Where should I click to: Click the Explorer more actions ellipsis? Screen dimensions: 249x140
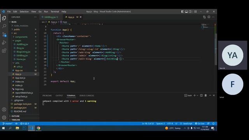pos(35,17)
